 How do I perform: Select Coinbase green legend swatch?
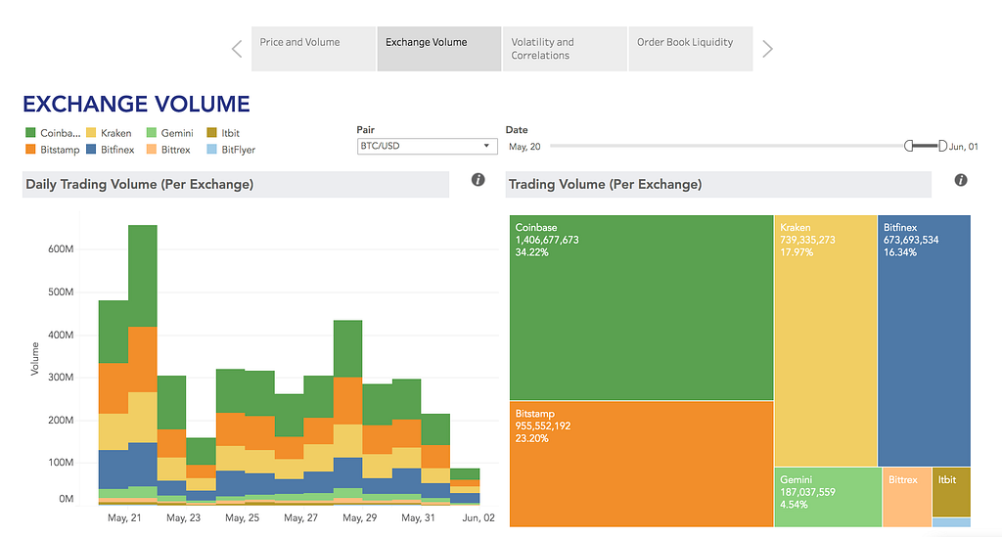pos(30,133)
